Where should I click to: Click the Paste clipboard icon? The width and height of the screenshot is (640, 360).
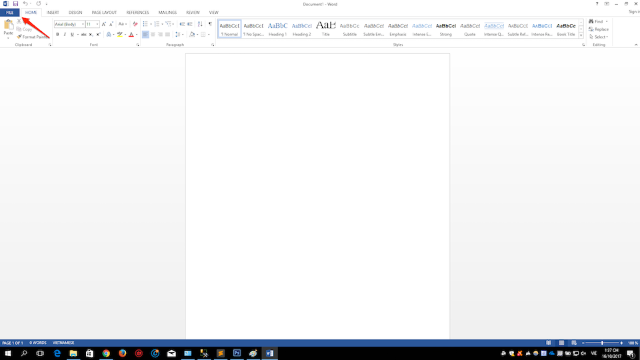click(x=8, y=25)
